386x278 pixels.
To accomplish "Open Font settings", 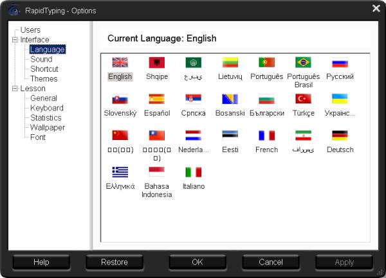I will (38, 137).
